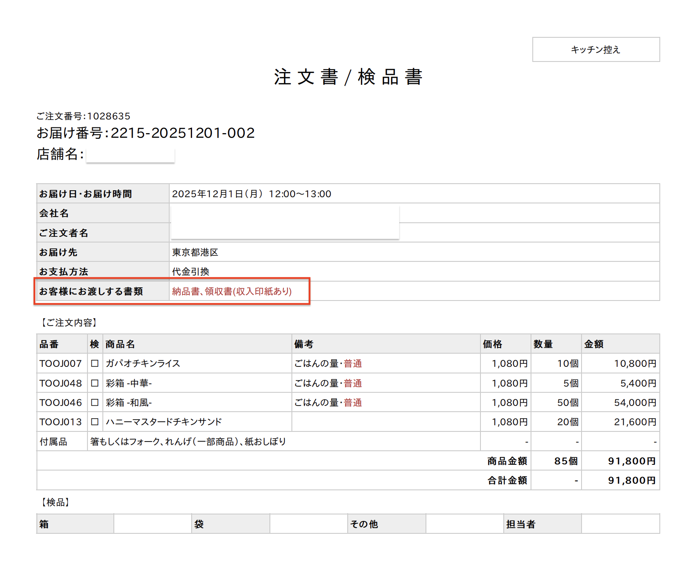
Task: Click the 価格 column header
Action: 506,344
